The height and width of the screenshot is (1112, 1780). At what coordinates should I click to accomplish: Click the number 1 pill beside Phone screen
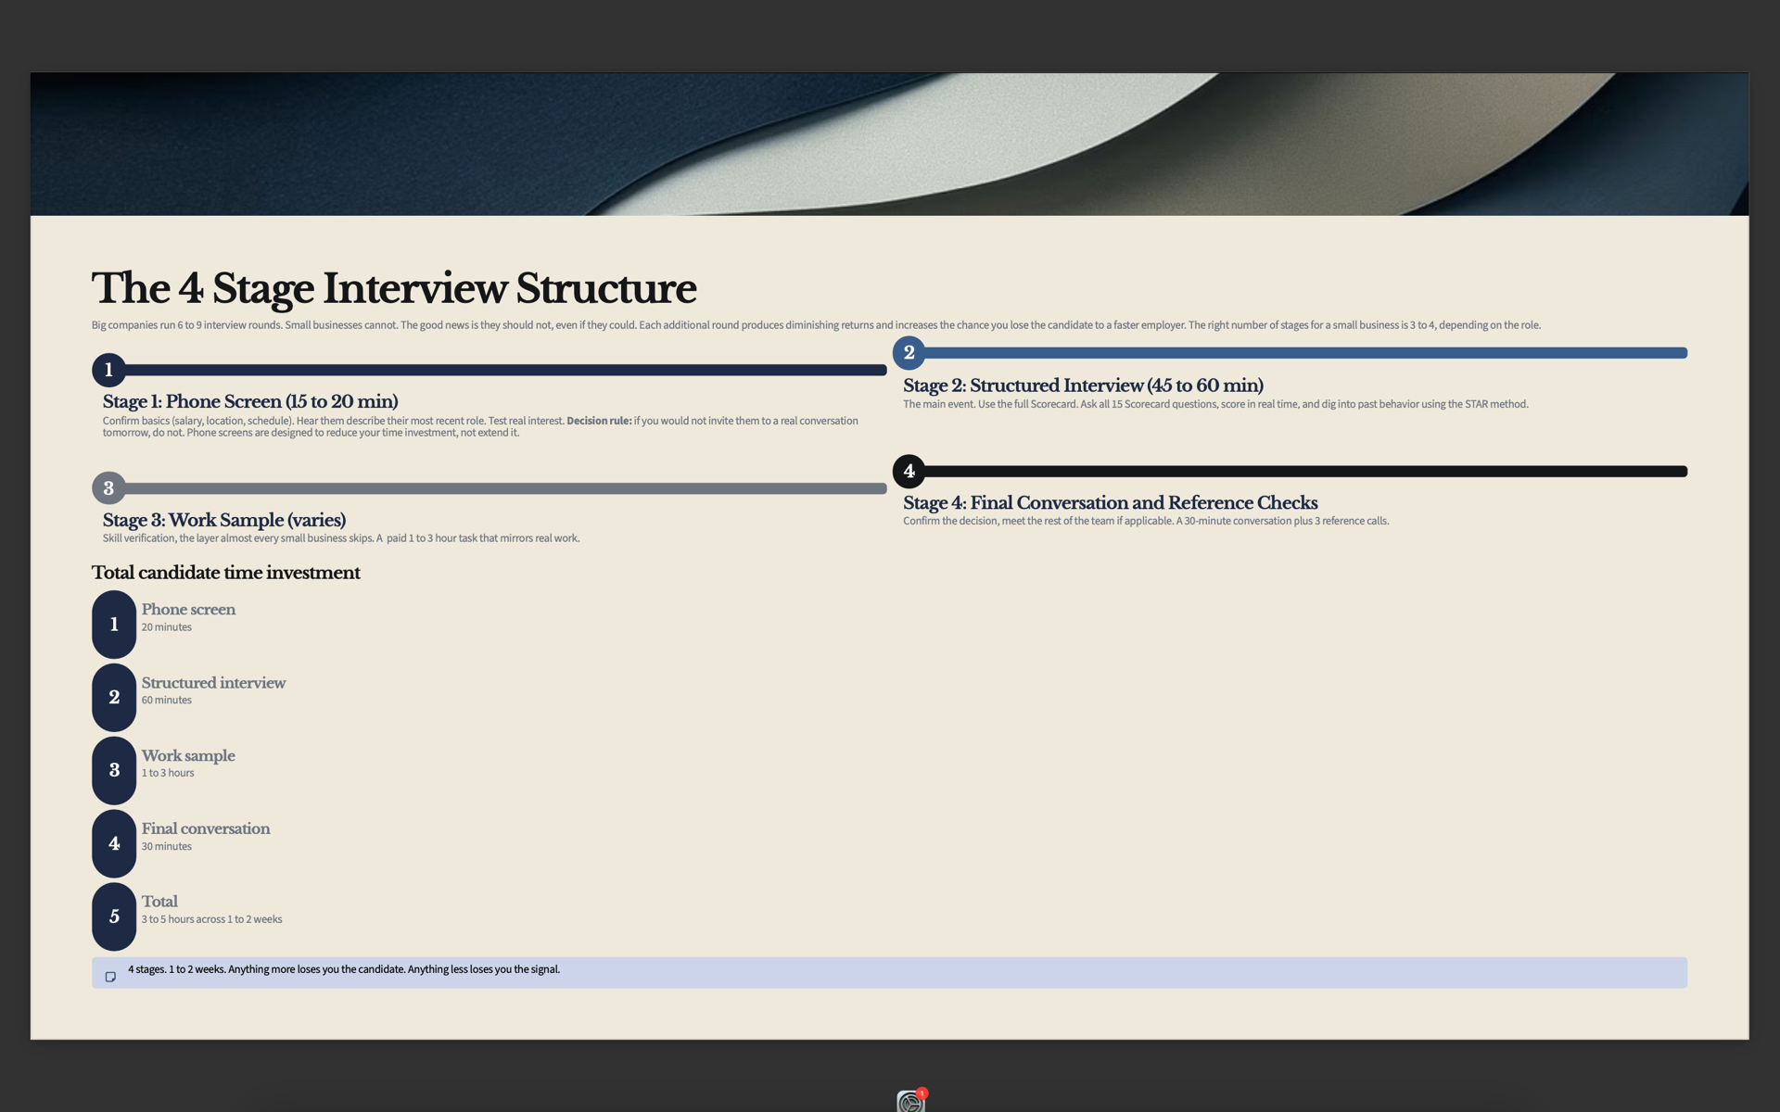114,625
